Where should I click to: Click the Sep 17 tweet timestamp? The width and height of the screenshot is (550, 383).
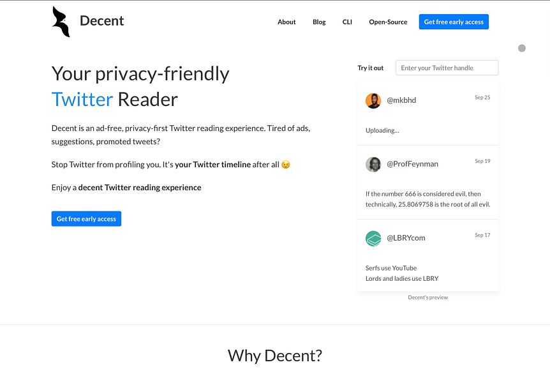coord(482,235)
